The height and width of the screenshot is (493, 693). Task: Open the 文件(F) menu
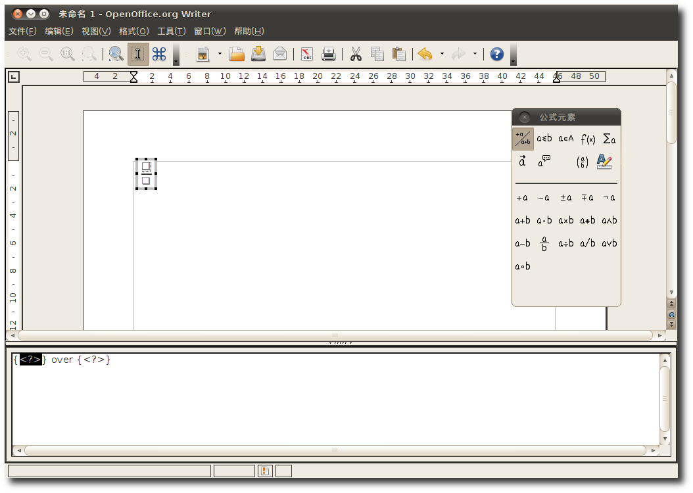pyautogui.click(x=22, y=31)
